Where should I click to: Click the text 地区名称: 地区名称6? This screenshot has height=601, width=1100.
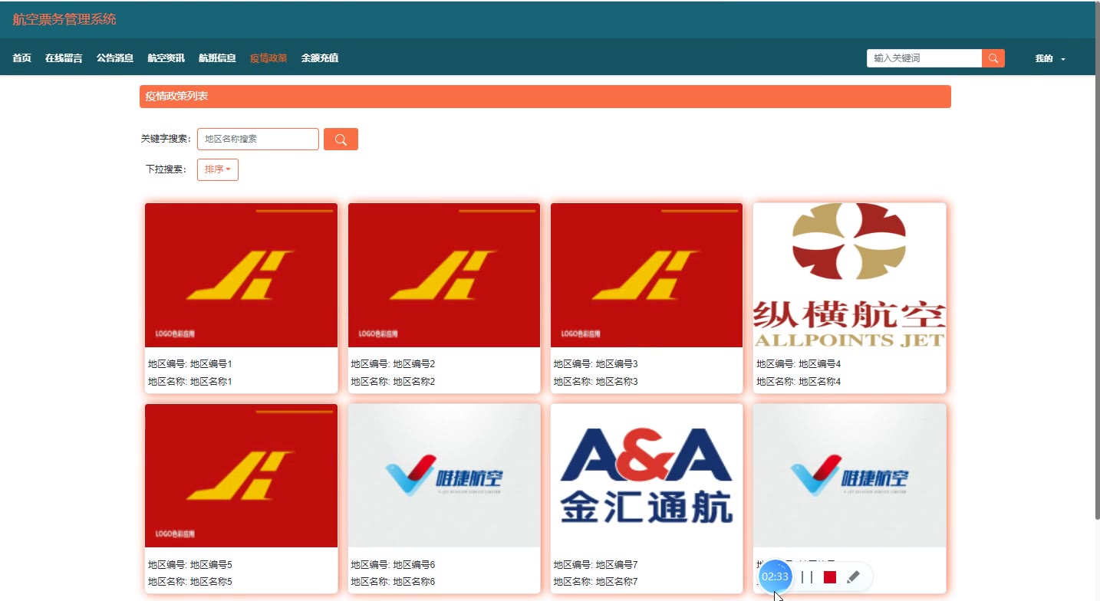click(x=393, y=582)
